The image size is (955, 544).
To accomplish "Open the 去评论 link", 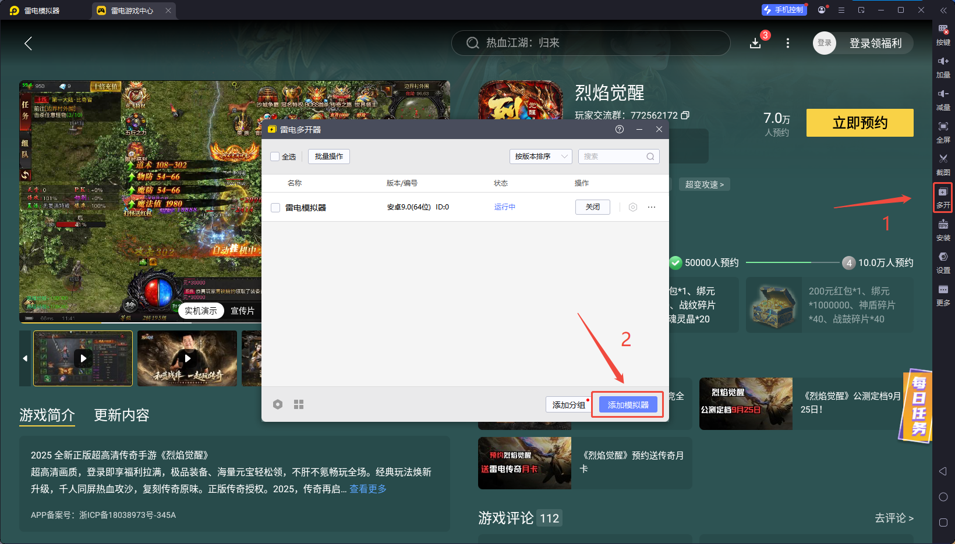I will tap(894, 518).
